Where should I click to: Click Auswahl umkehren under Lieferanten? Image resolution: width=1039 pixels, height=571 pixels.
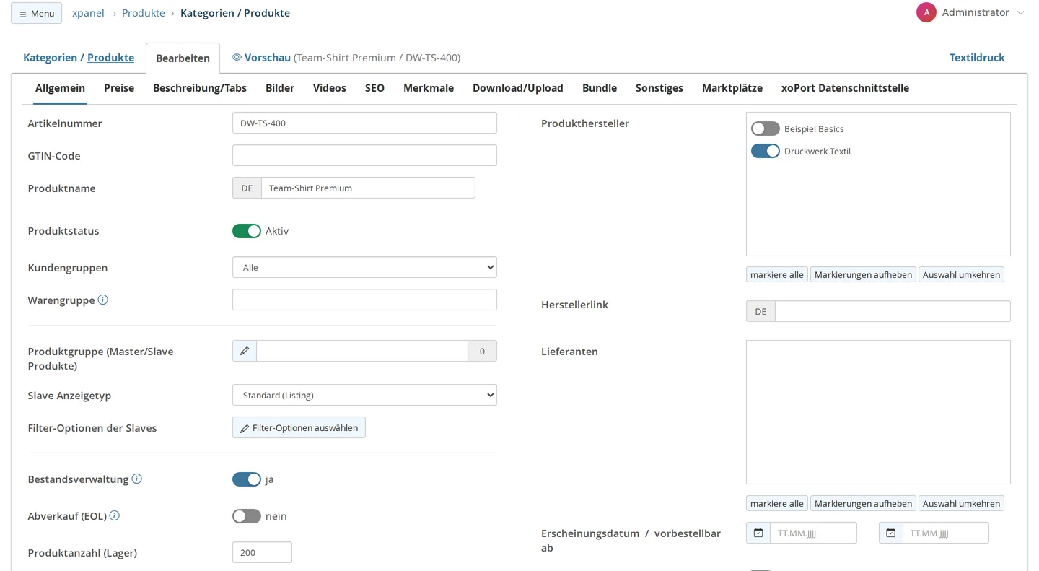click(961, 503)
